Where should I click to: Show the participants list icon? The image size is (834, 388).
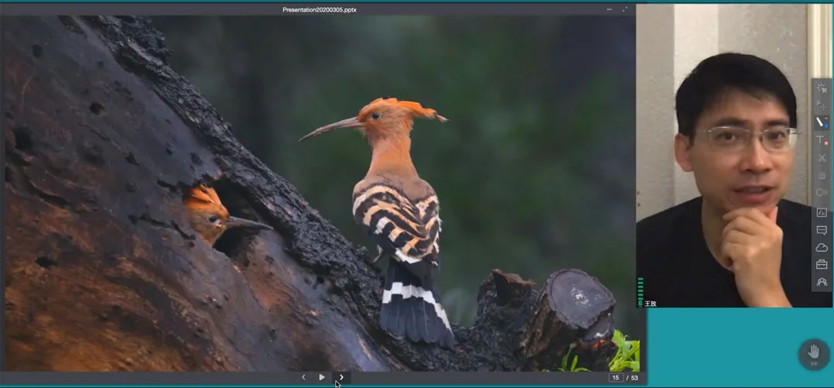tap(822, 282)
